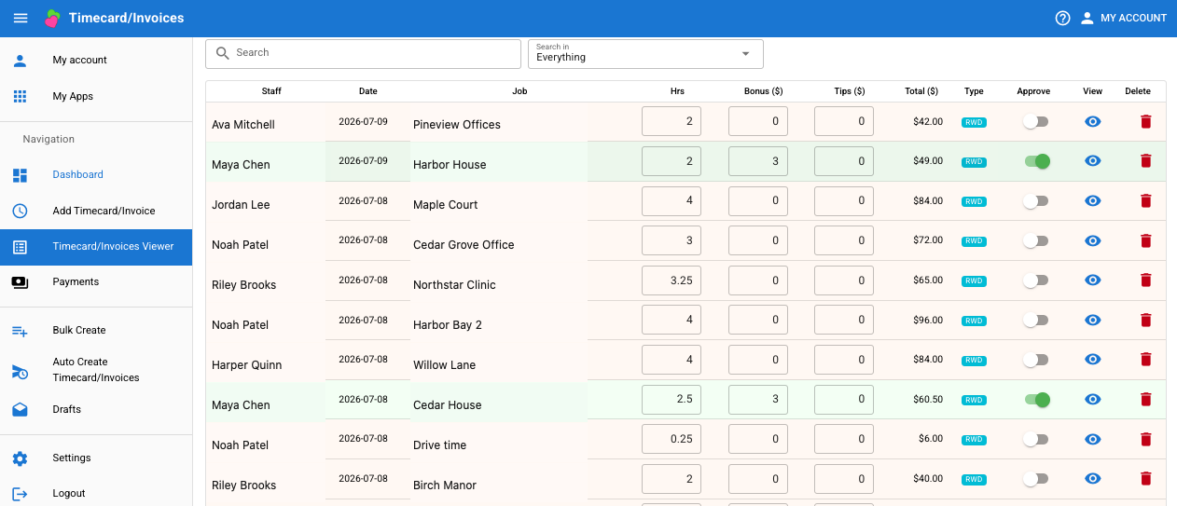This screenshot has height=506, width=1177.
Task: View Noah Patel Drive time timecard
Action: 1093,440
